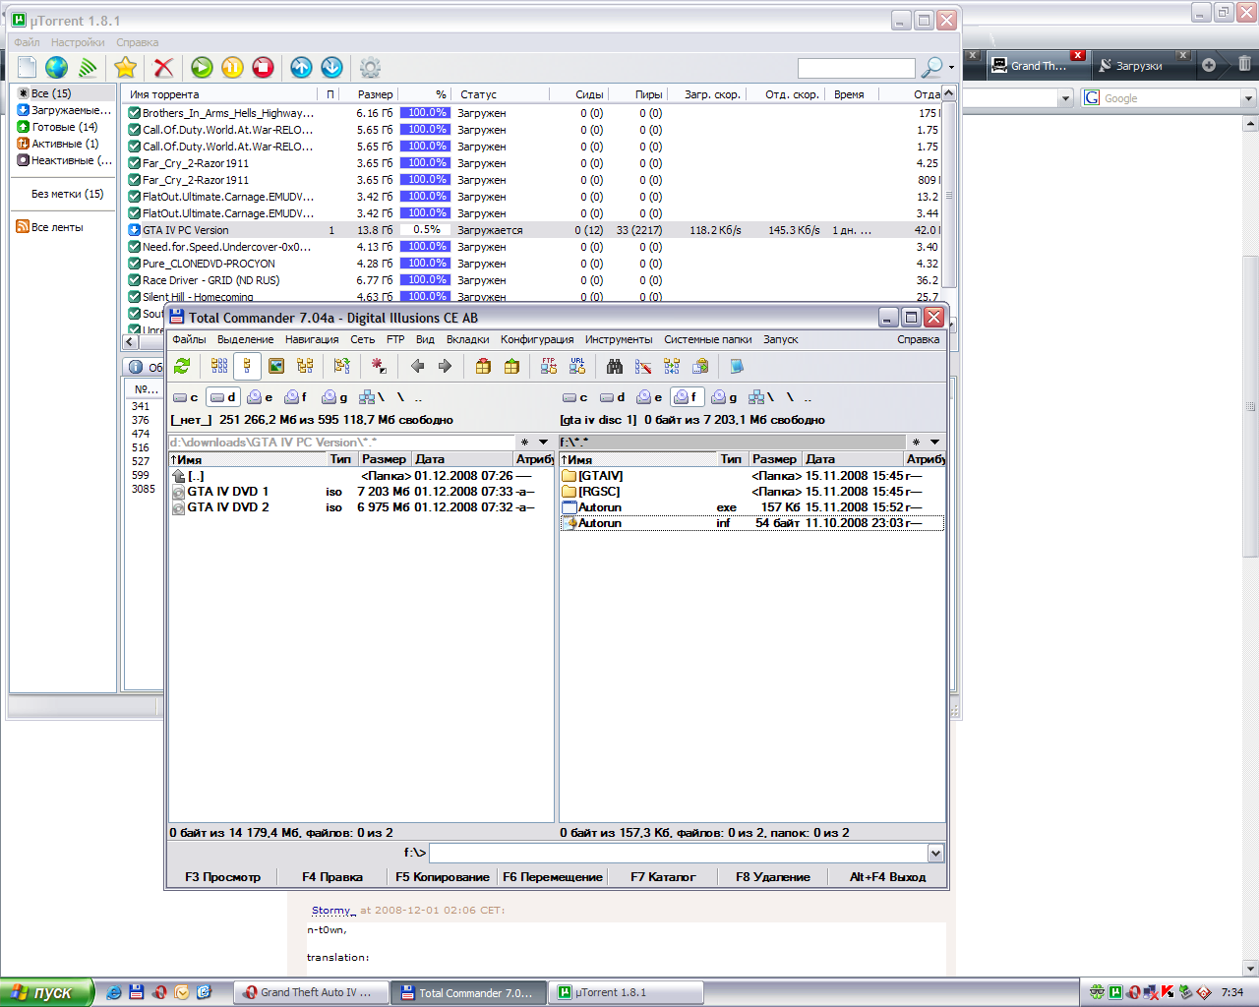Click the pack files icon in Total Commander
Image resolution: width=1259 pixels, height=1007 pixels.
click(x=483, y=366)
